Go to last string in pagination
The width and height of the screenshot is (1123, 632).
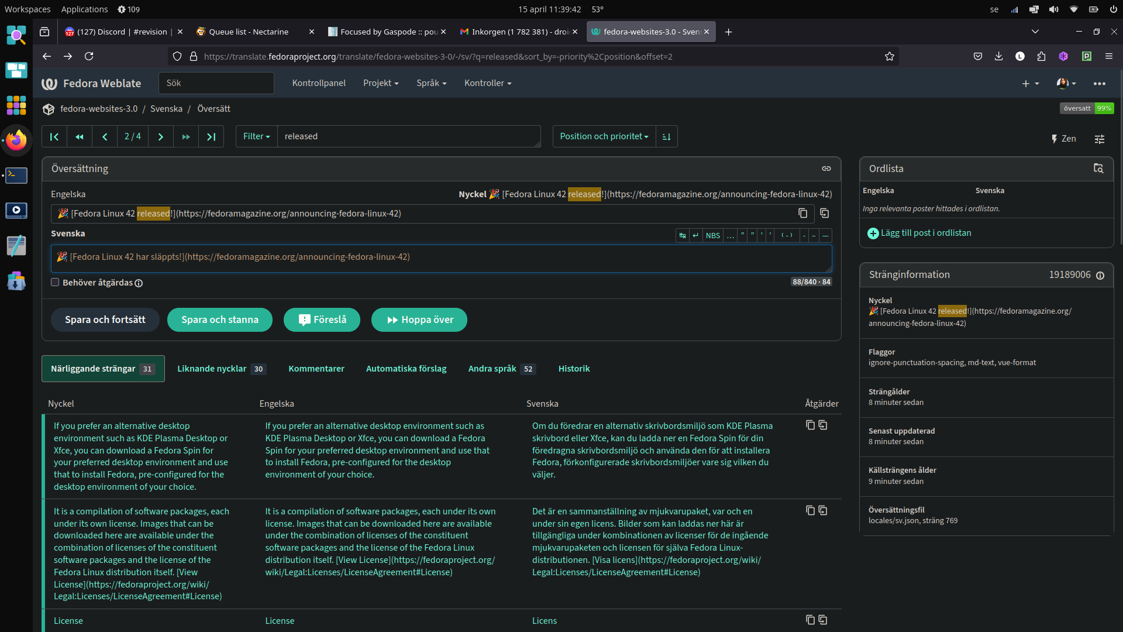click(211, 136)
